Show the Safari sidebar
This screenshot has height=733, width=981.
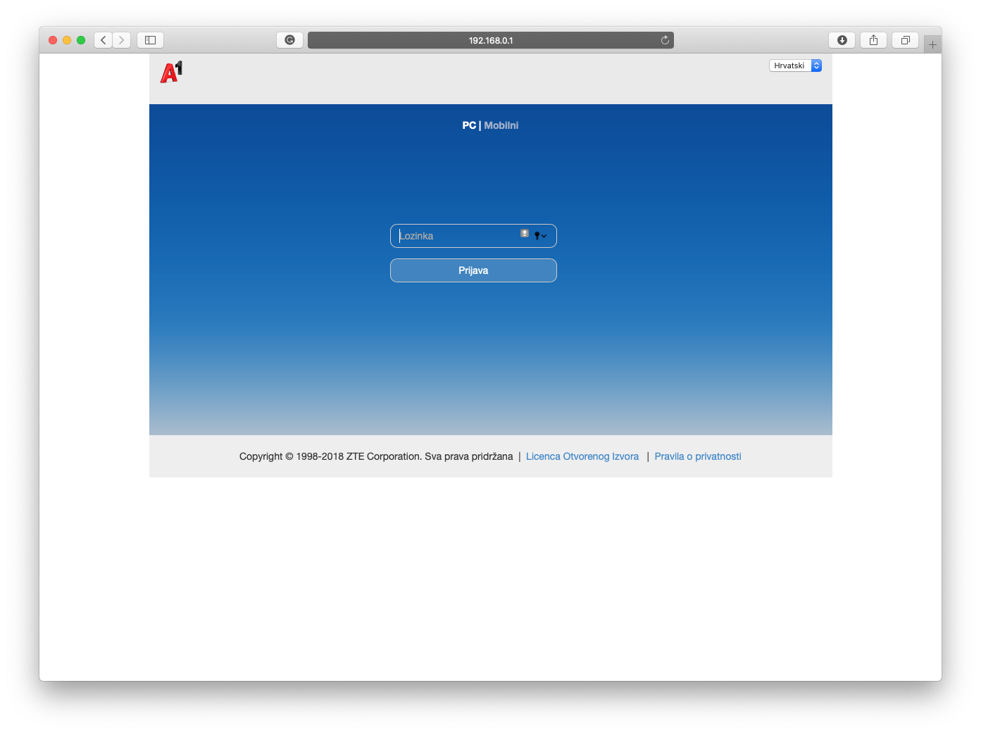tap(150, 40)
